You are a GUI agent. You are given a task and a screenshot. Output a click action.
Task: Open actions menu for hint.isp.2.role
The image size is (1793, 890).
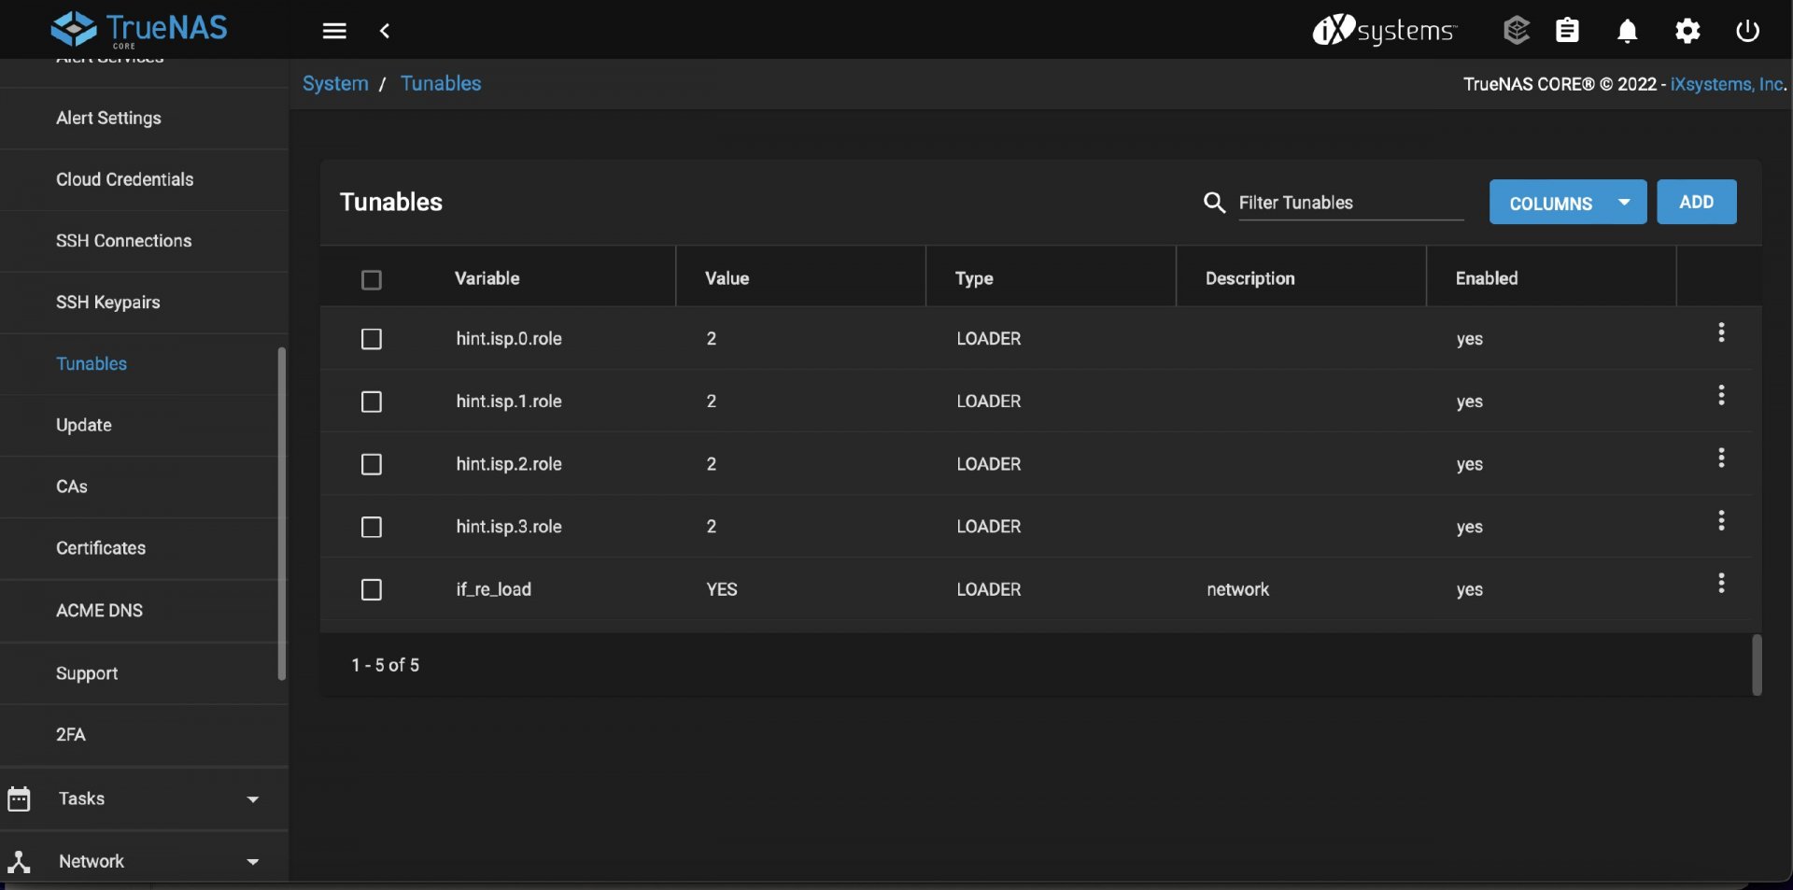click(1721, 458)
